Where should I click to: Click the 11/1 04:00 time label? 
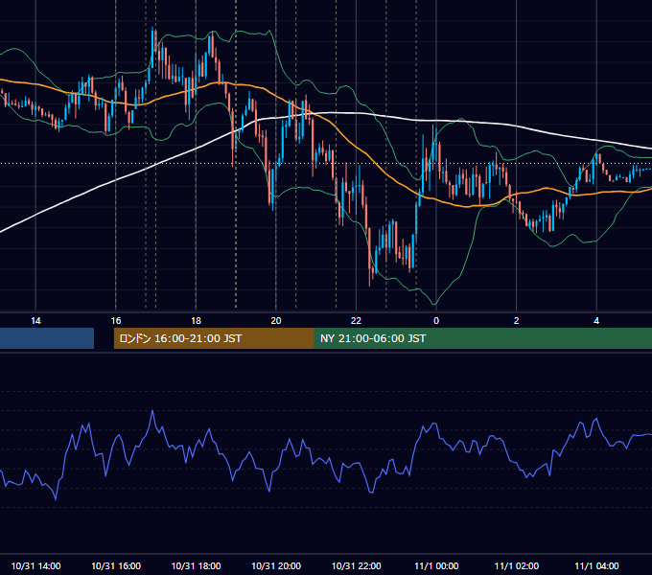pos(596,565)
